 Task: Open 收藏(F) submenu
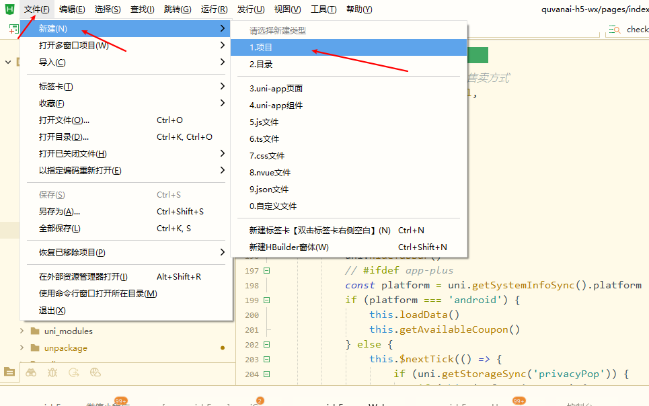tap(126, 103)
